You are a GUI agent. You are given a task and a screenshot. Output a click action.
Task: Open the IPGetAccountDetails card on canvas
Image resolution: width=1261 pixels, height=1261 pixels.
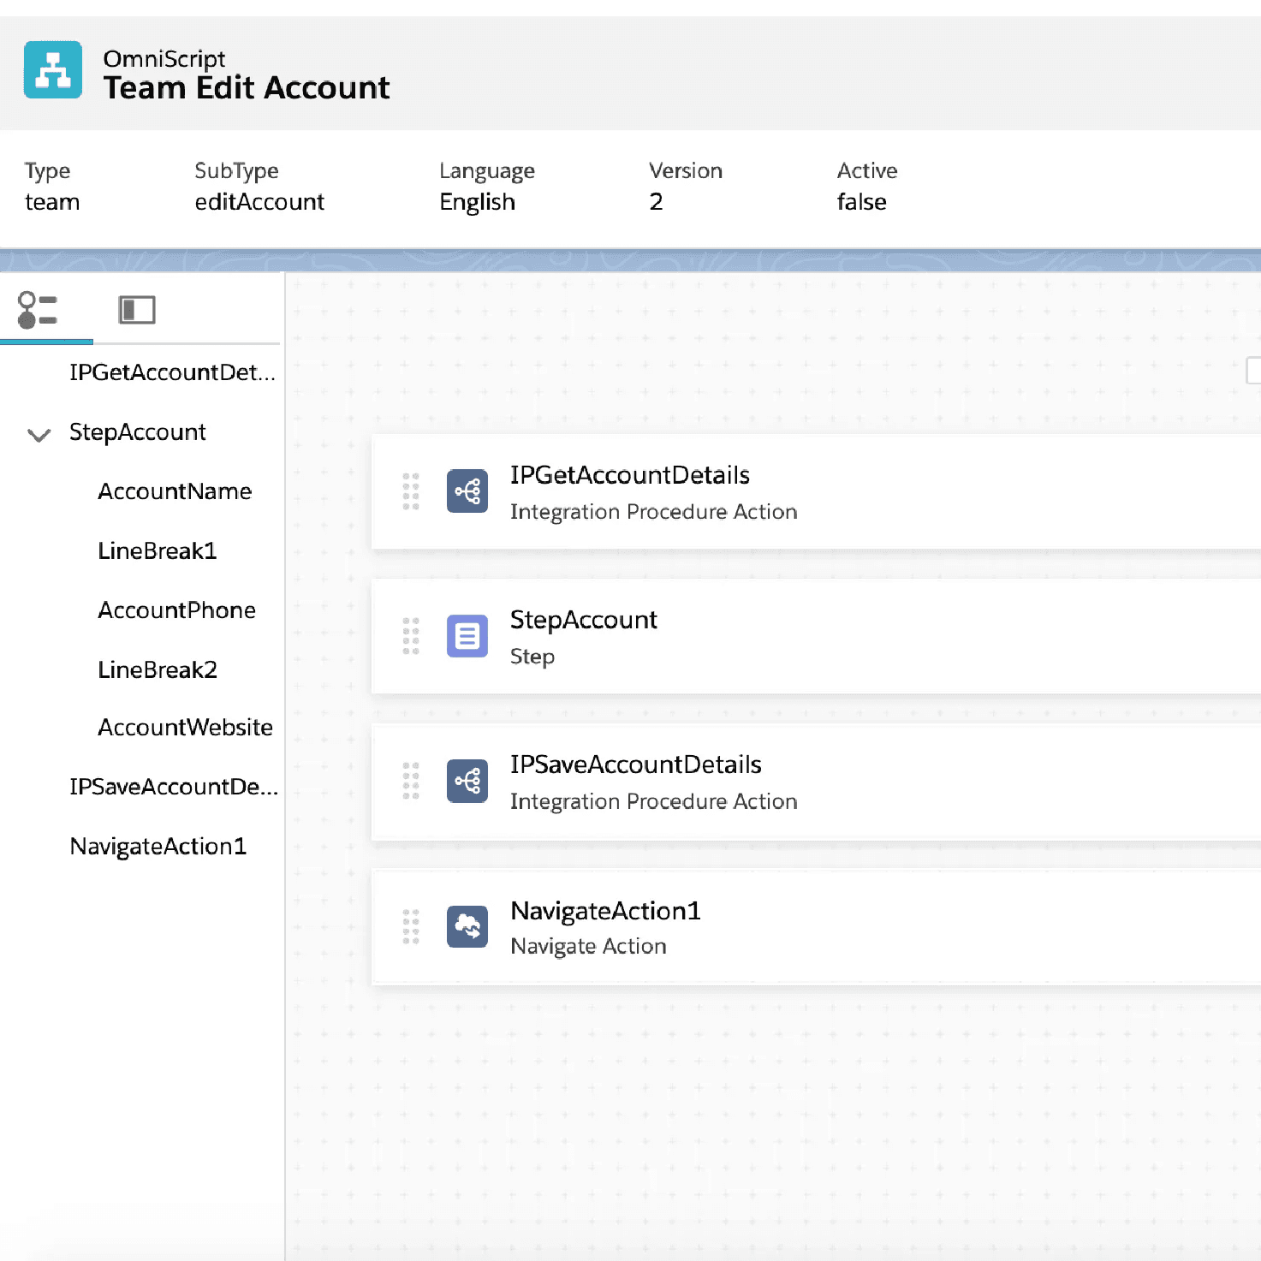(816, 491)
